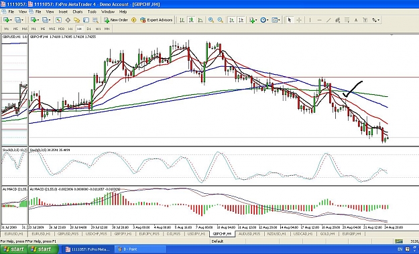Click the MetaEditor yellow diamond icon
Screen dimensions: 419x254
tap(134, 20)
